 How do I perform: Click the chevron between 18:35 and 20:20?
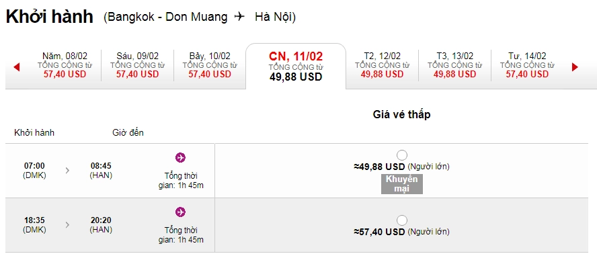pyautogui.click(x=67, y=225)
